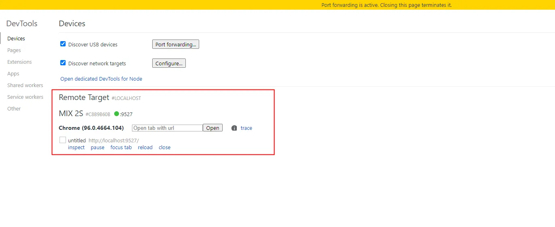Select Other in the sidebar
555x227 pixels.
click(x=14, y=109)
